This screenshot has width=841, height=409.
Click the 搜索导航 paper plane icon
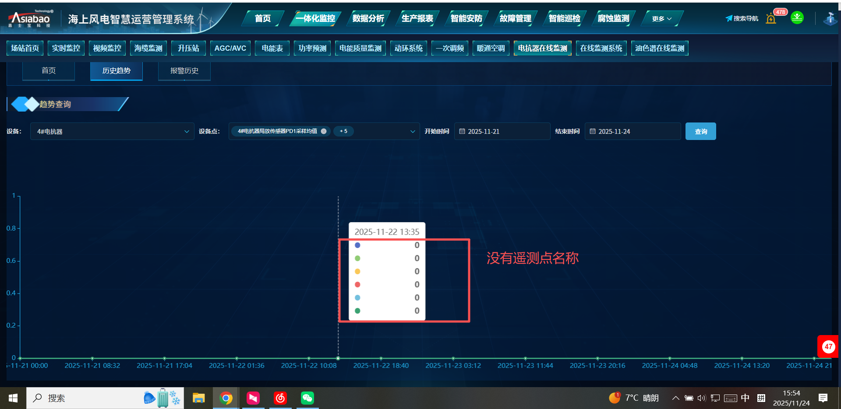point(729,18)
